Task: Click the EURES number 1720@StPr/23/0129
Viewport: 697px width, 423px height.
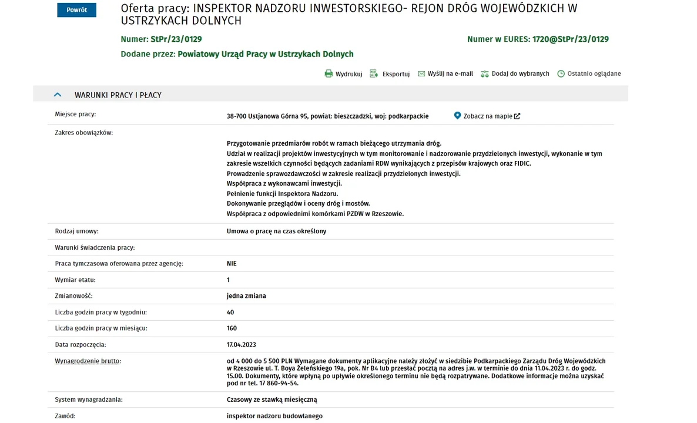Action: coord(570,39)
